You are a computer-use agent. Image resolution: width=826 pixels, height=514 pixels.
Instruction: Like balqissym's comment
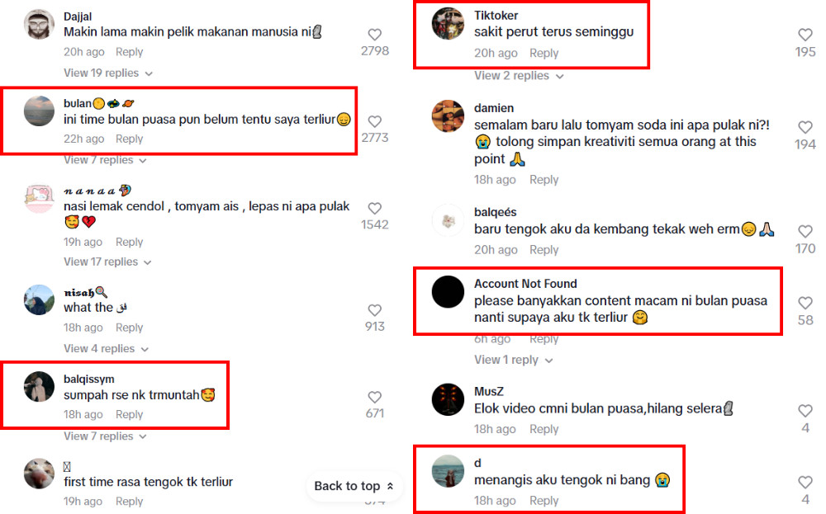374,397
